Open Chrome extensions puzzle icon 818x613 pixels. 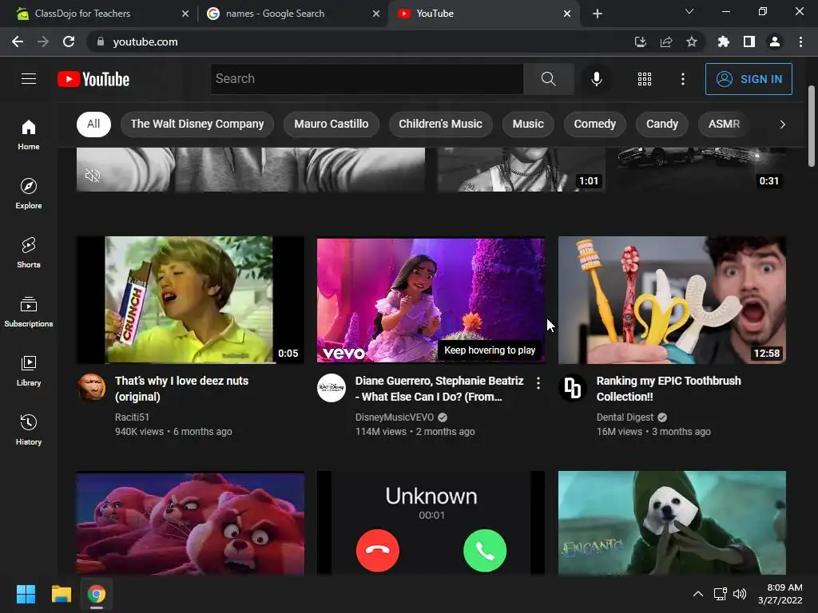[723, 42]
